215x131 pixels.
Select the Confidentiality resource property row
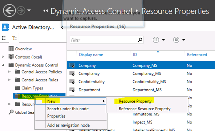(141, 82)
